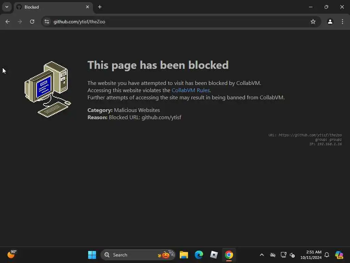
Task: Open File Explorer from the taskbar
Action: tap(184, 255)
